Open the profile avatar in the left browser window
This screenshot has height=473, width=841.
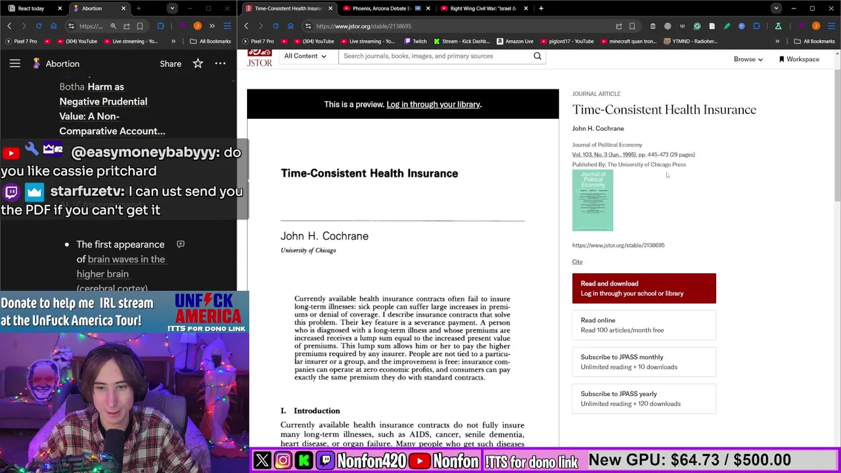(197, 26)
